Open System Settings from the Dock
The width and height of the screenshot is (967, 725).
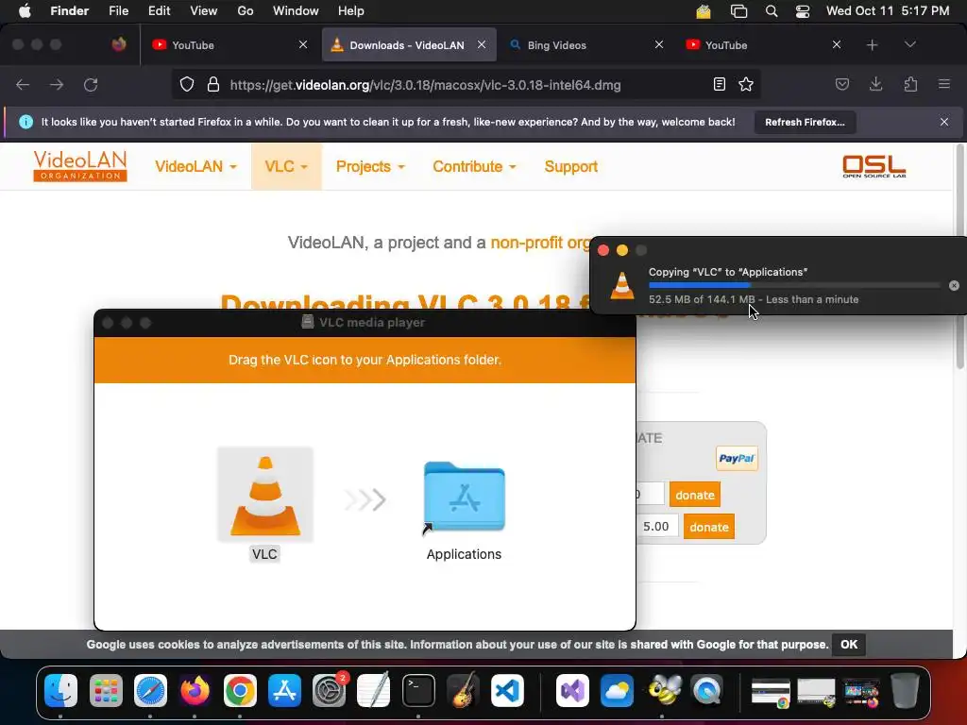click(329, 690)
